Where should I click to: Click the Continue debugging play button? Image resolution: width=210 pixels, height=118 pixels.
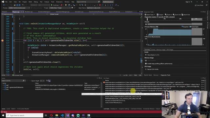tap(52, 5)
